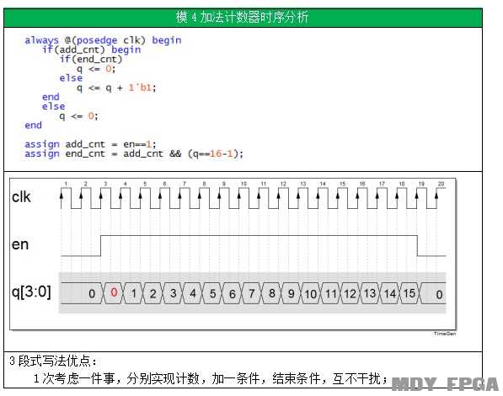Click clock cycle number 10 marker

[243, 184]
